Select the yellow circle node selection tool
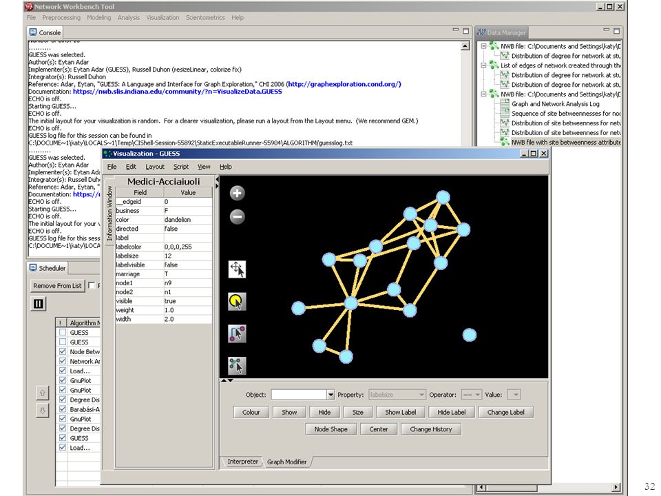The height and width of the screenshot is (496, 661). [237, 302]
